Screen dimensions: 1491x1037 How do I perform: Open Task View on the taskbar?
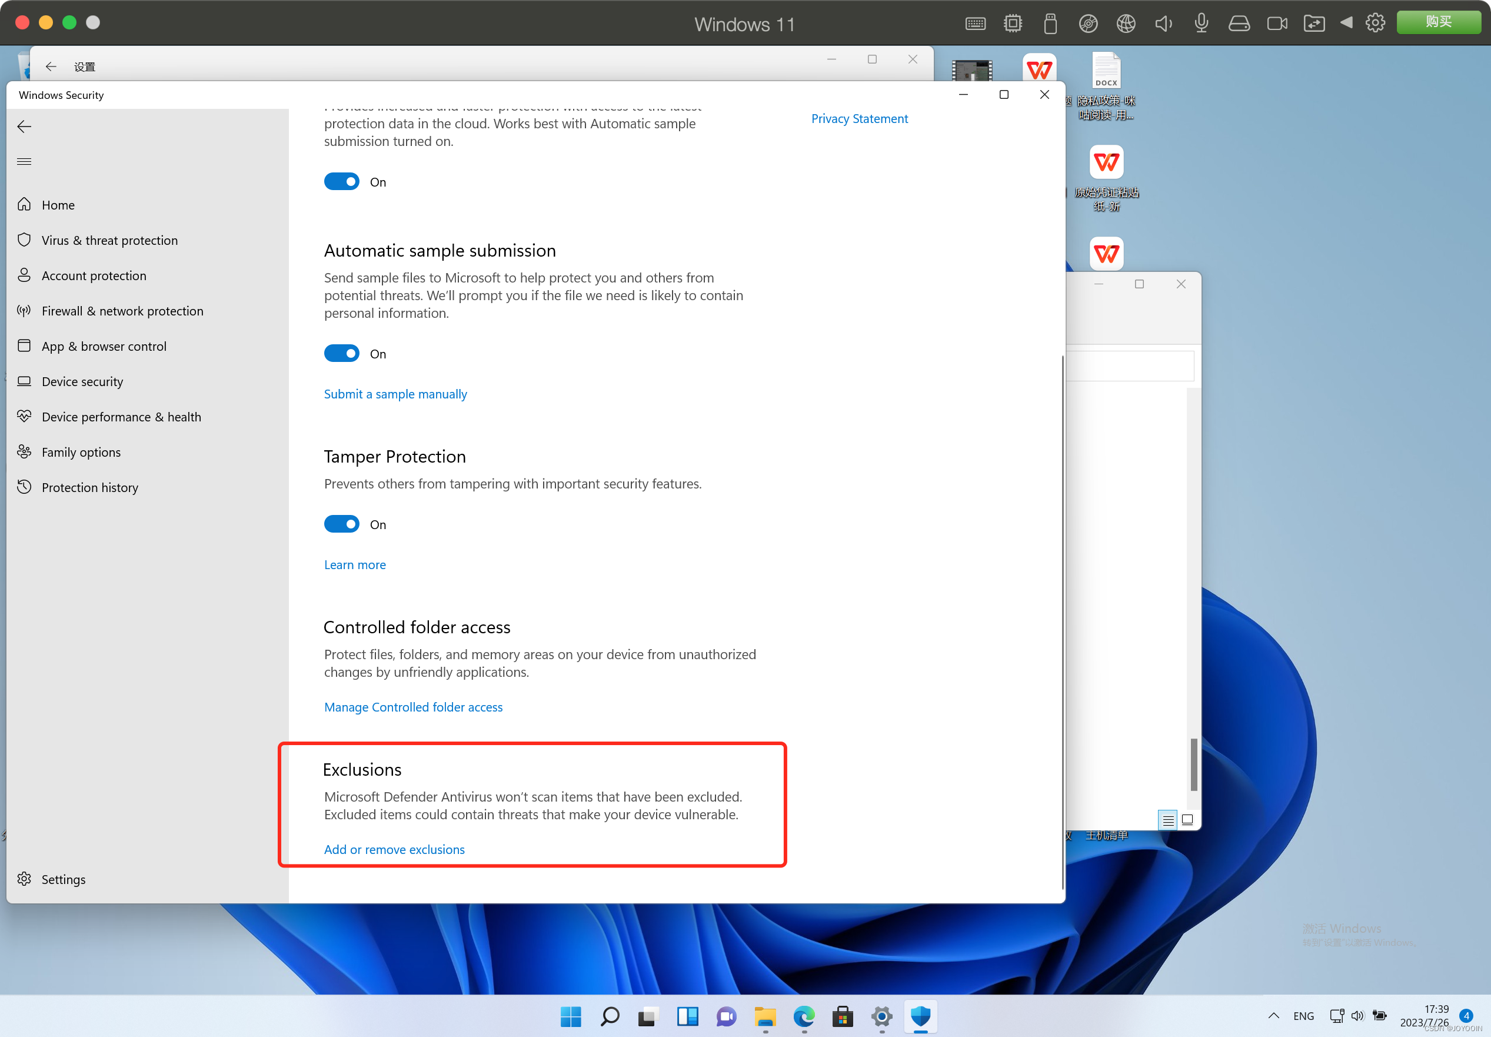648,1016
